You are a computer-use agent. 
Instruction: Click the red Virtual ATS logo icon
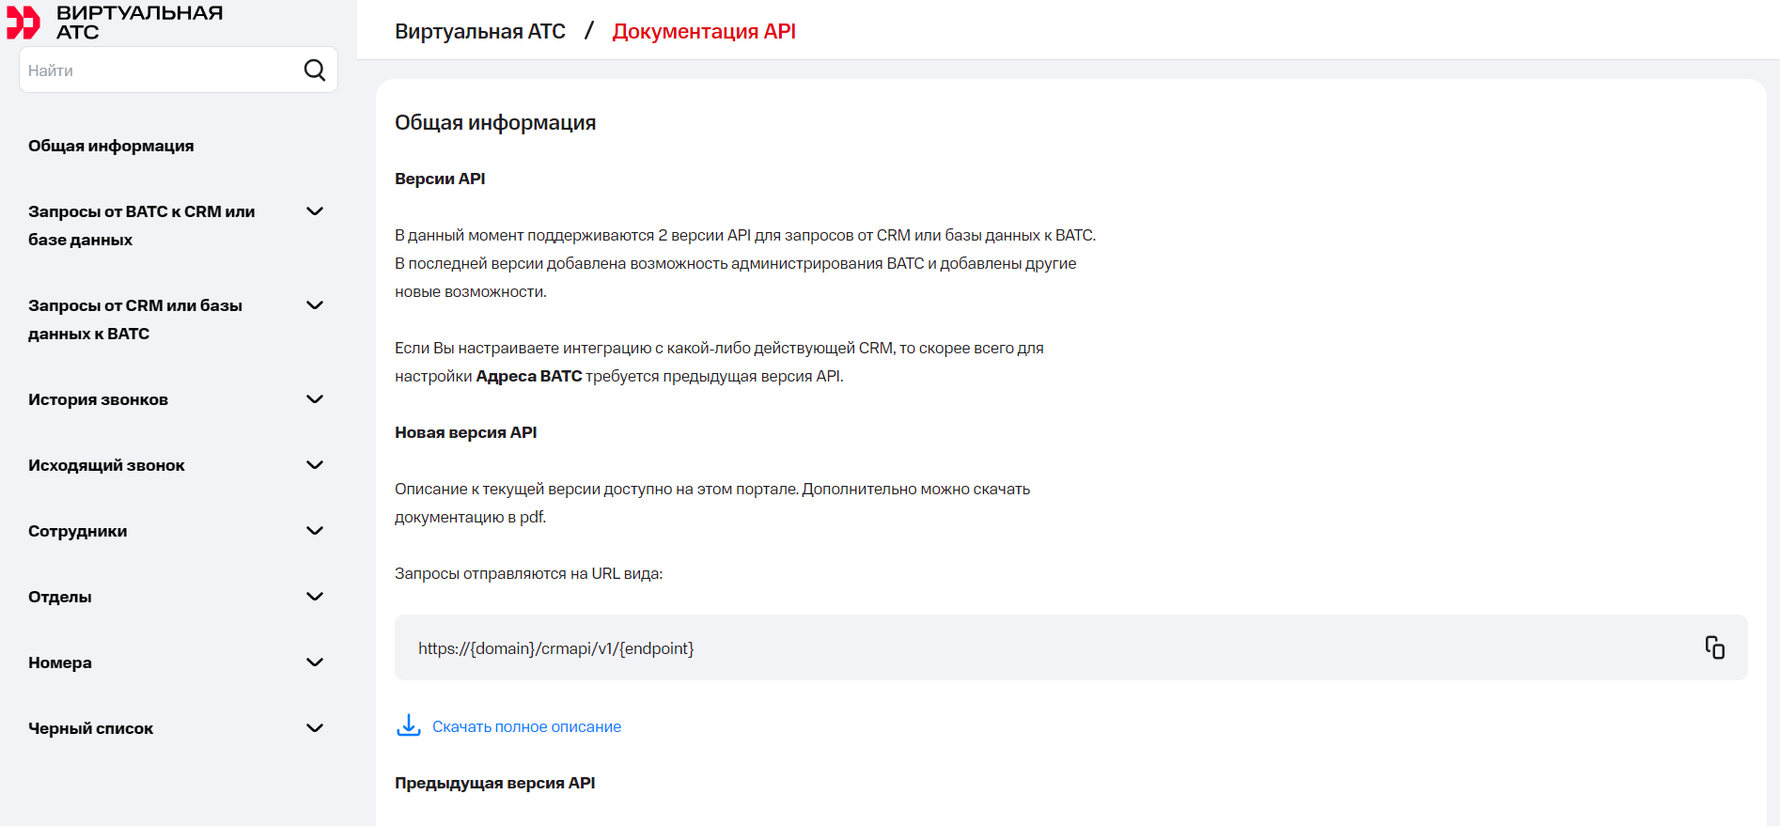23,23
